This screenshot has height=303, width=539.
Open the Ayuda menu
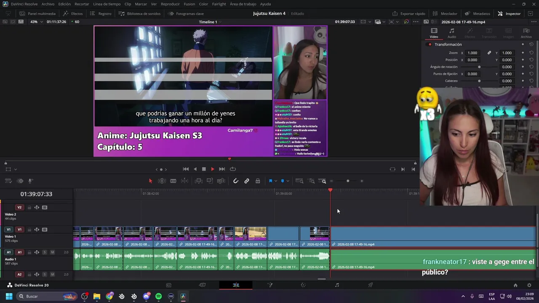click(265, 4)
